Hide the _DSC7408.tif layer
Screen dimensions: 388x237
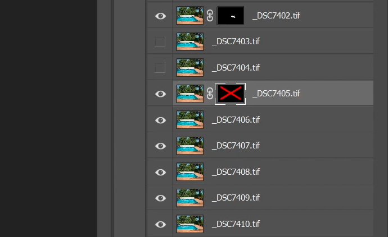click(x=160, y=172)
